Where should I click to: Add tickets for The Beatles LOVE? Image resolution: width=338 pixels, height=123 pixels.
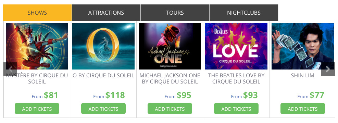click(x=236, y=109)
